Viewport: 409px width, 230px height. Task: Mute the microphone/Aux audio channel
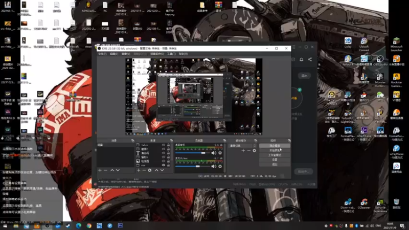point(214,167)
